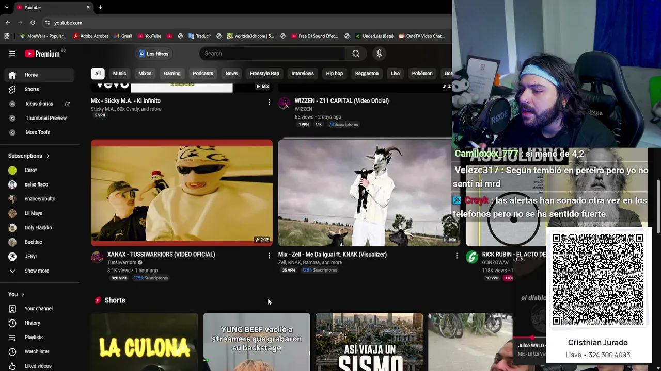Click the magnifier search button
The width and height of the screenshot is (661, 371).
(x=356, y=54)
